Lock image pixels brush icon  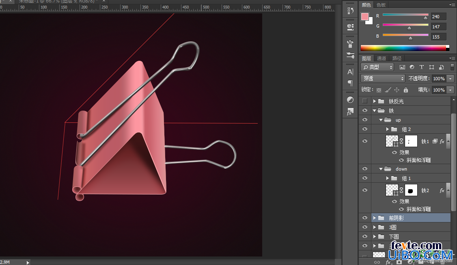(388, 90)
